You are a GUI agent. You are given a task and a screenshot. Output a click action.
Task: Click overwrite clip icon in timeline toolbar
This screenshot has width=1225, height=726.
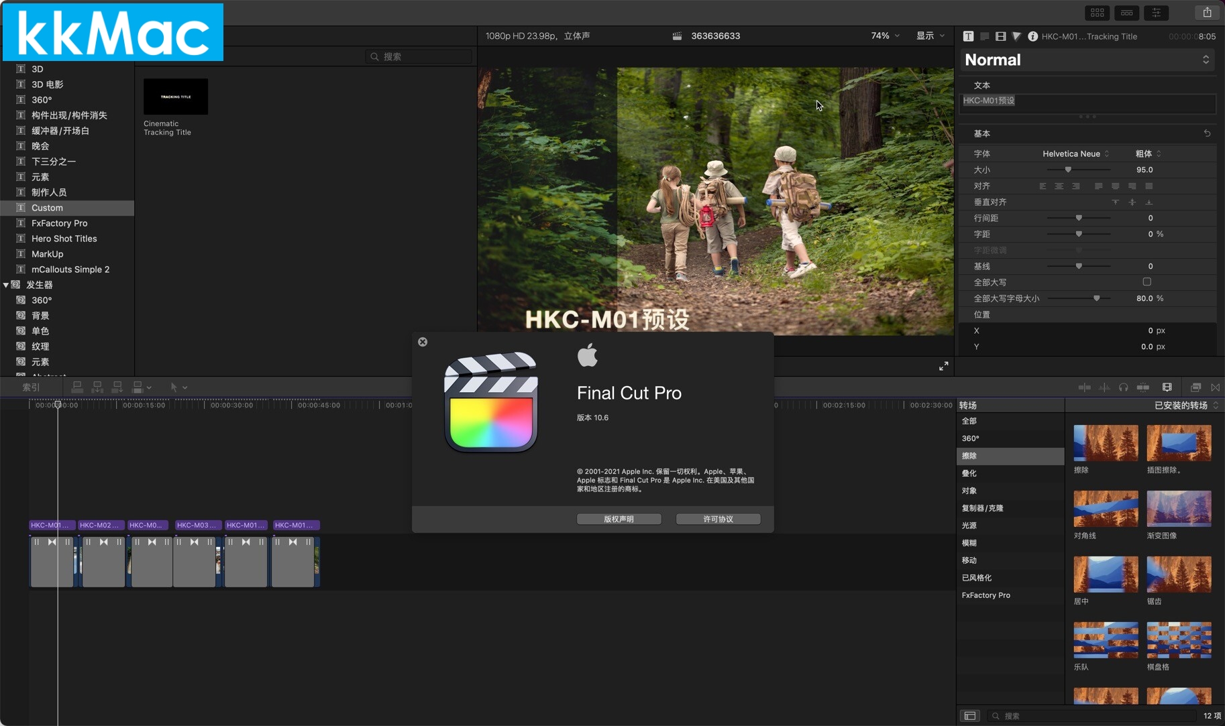138,387
